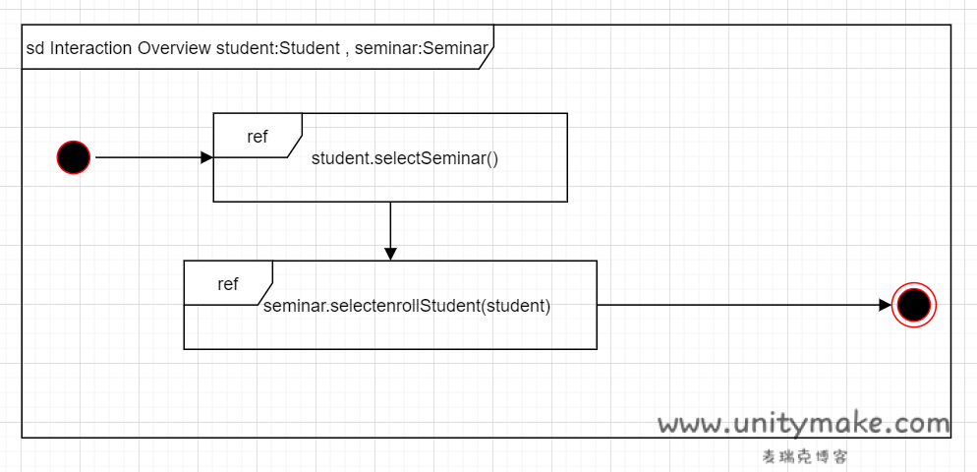977x472 pixels.
Task: Click the 麦瑞克博客 caption text
Action: tap(804, 457)
